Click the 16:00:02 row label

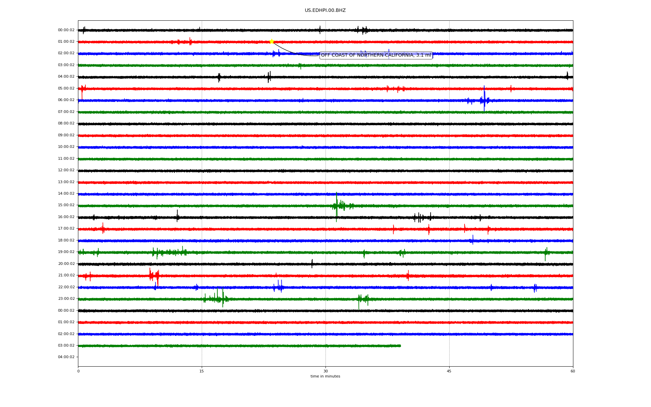pos(66,217)
